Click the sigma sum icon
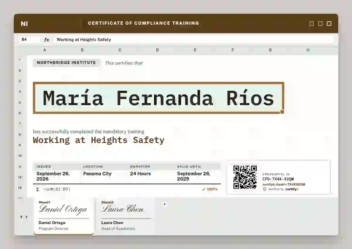Image resolution: width=352 pixels, height=249 pixels. pos(38,189)
